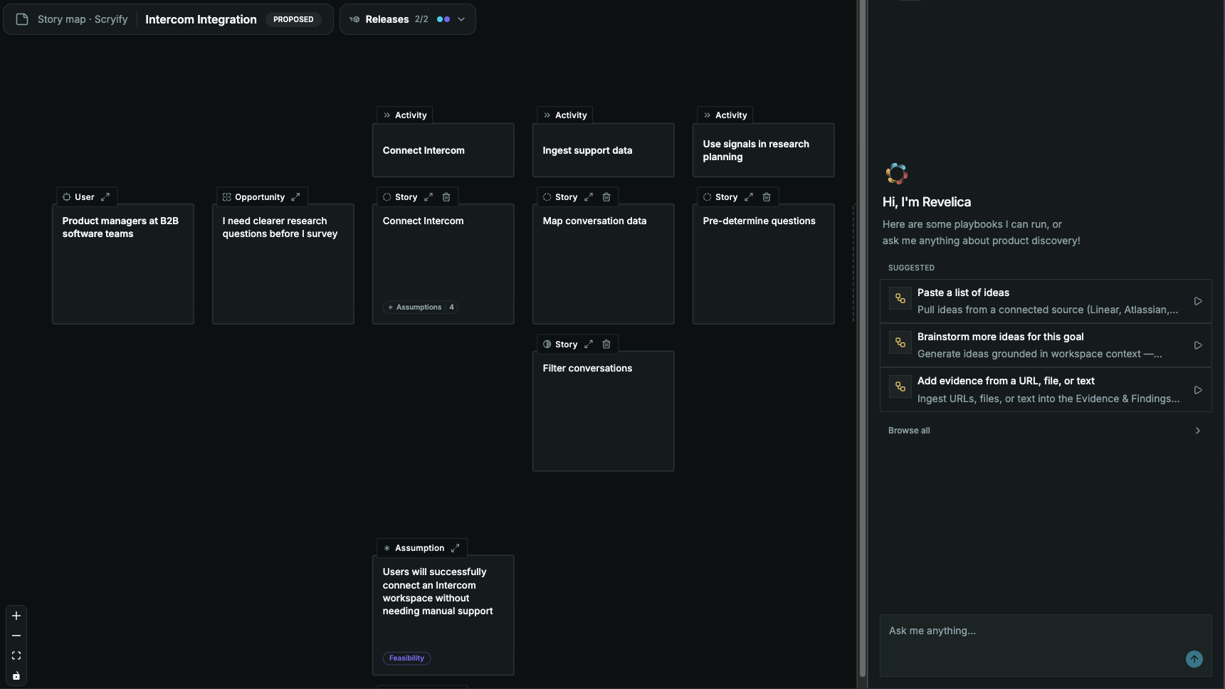The height and width of the screenshot is (689, 1225).
Task: Zoom out of the canvas
Action: pyautogui.click(x=16, y=636)
